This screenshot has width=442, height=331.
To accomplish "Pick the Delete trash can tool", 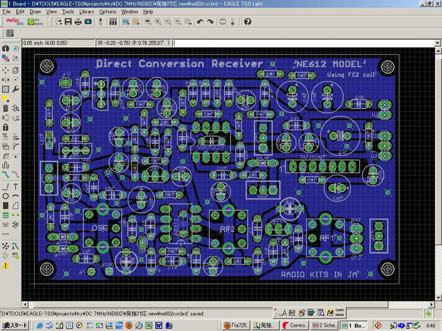I will (x=6, y=108).
